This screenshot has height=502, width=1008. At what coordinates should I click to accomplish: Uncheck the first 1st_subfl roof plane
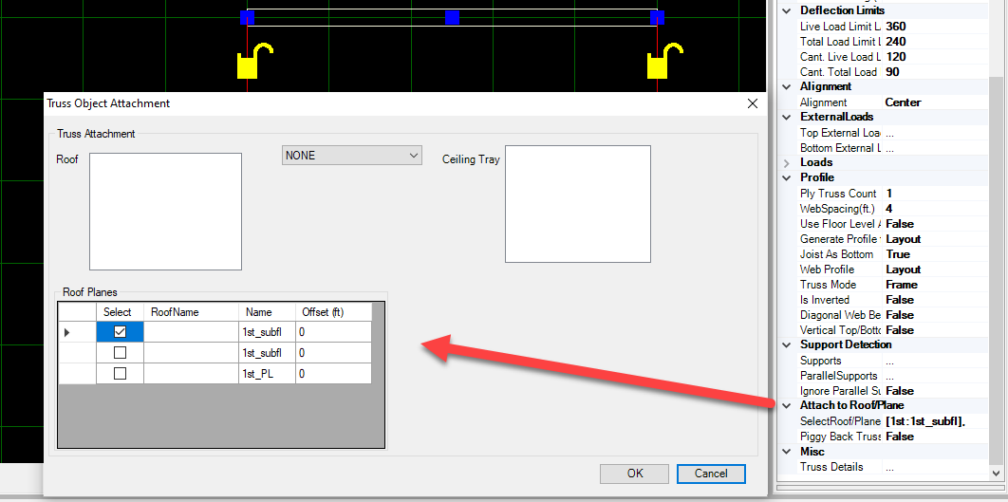120,332
